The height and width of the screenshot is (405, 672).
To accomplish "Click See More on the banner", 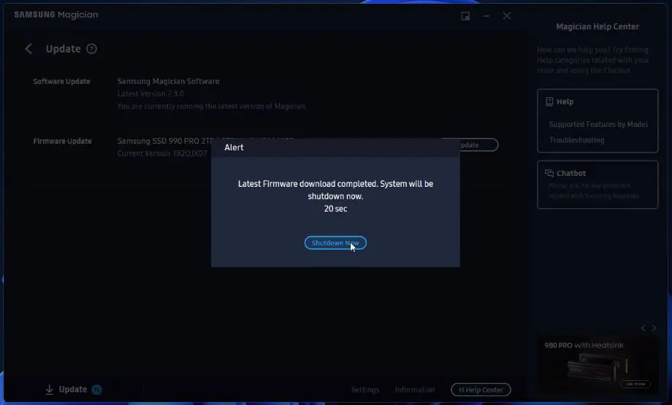I will [635, 384].
